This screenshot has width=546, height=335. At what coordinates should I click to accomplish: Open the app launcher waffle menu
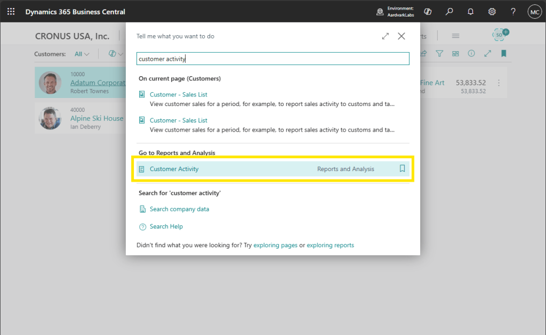coord(11,11)
